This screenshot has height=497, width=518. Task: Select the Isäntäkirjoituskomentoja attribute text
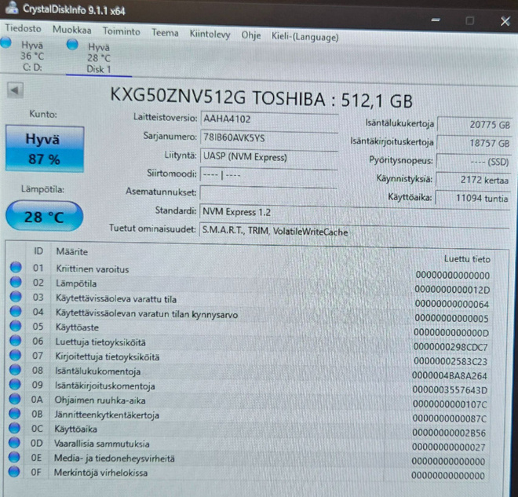pyautogui.click(x=104, y=386)
